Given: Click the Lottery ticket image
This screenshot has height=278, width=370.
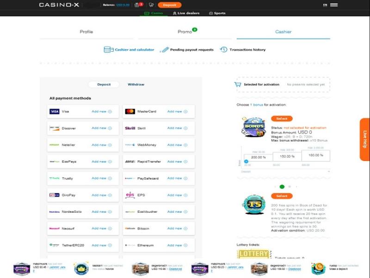Looking at the screenshot, I should coord(254,253).
